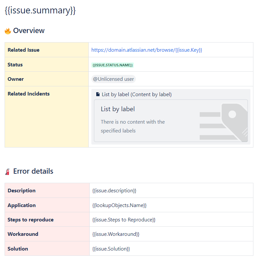Click the {{issue.description}} placeholder cell

click(x=114, y=191)
